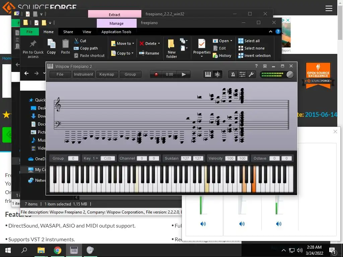The width and height of the screenshot is (343, 257).
Task: Click the Explorer forward arrow
Action: click(x=36, y=73)
